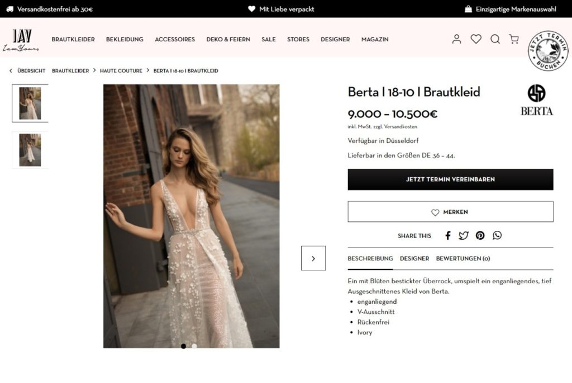572x383 pixels.
Task: Click the Jetzt Termin Buchen round badge
Action: tap(548, 51)
